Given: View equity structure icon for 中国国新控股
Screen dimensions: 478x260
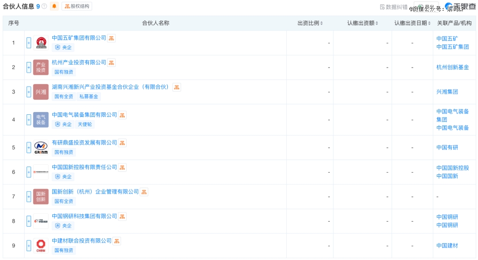Looking at the screenshot, I should [123, 167].
